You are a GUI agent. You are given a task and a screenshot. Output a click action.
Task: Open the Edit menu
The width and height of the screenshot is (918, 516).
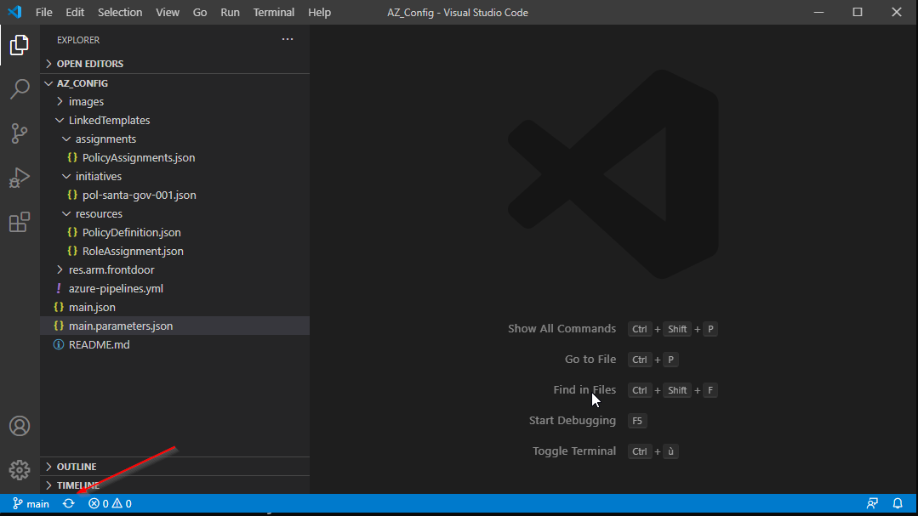75,12
